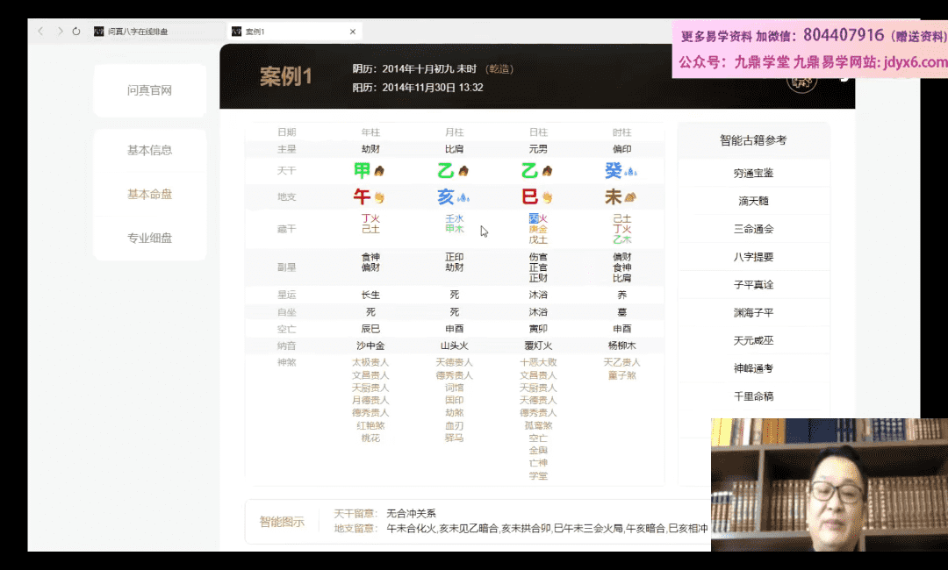This screenshot has width=948, height=570.
Task: Reload the page with the refresh icon
Action: (x=76, y=32)
